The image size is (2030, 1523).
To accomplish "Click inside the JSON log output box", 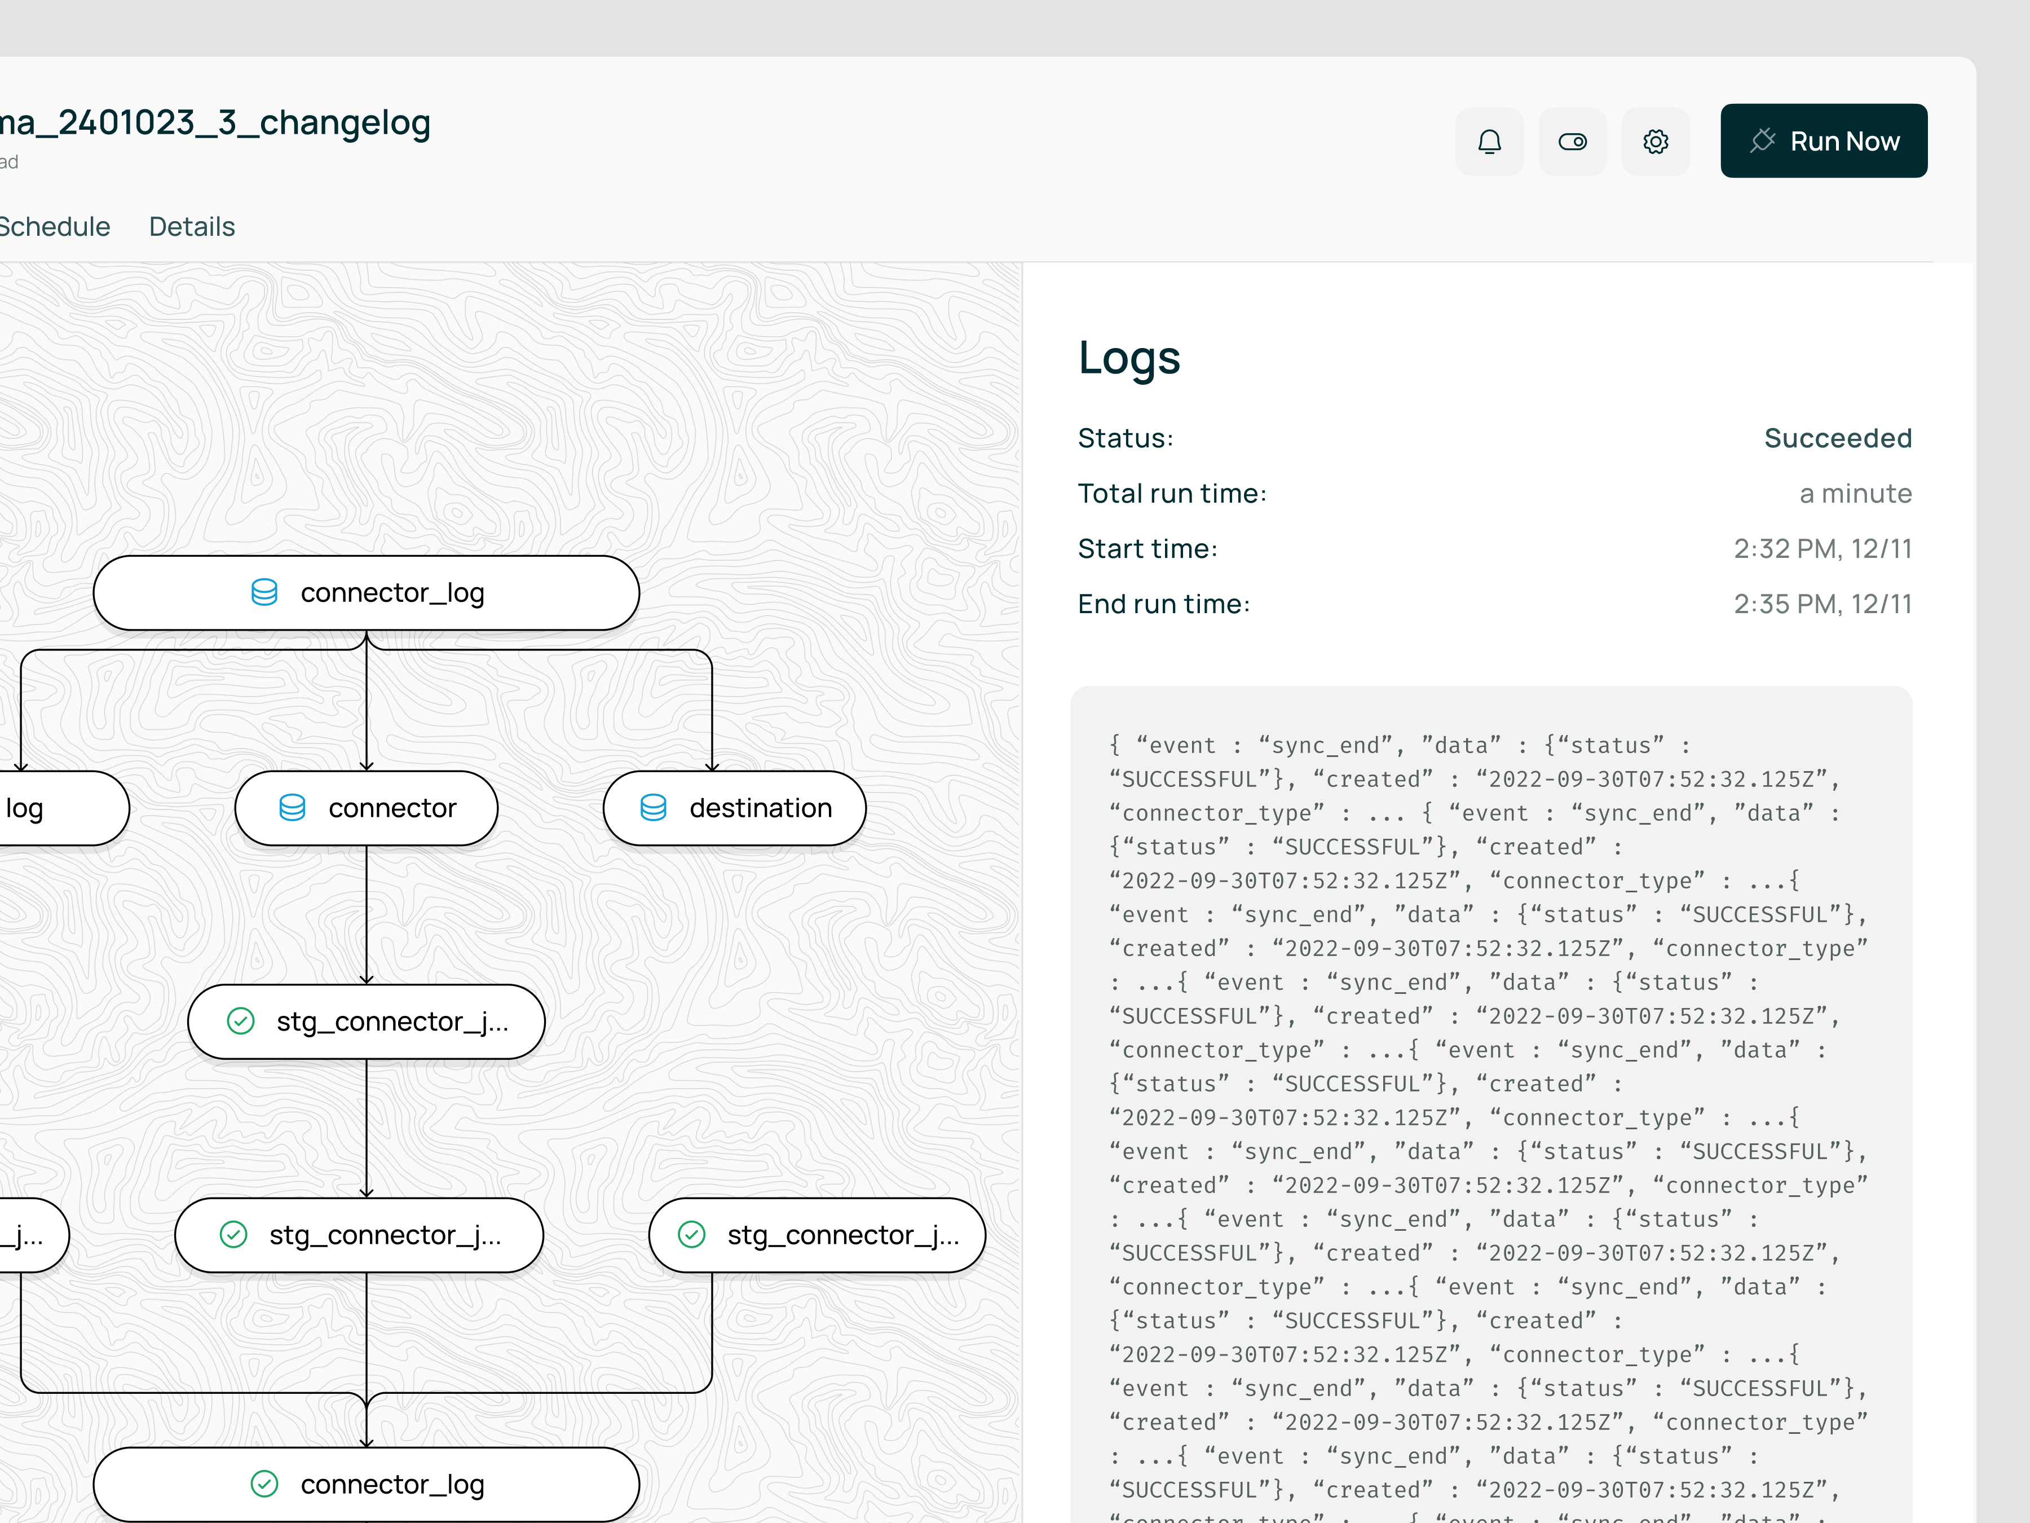I will coord(1490,1102).
